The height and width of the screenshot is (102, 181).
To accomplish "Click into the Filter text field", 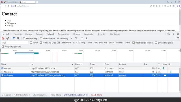I will (14, 43).
